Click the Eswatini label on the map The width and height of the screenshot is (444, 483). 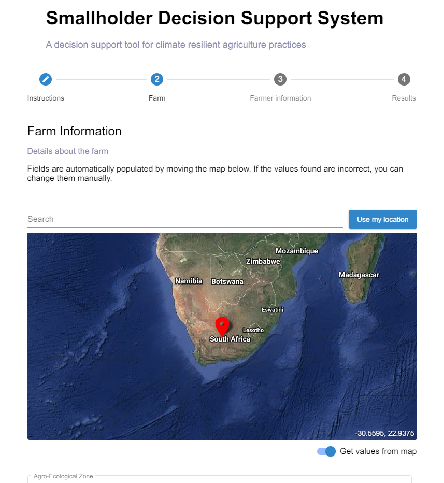[273, 310]
